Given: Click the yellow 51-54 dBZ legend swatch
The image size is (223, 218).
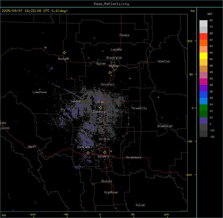Looking at the screenshot, I should coord(203,56).
